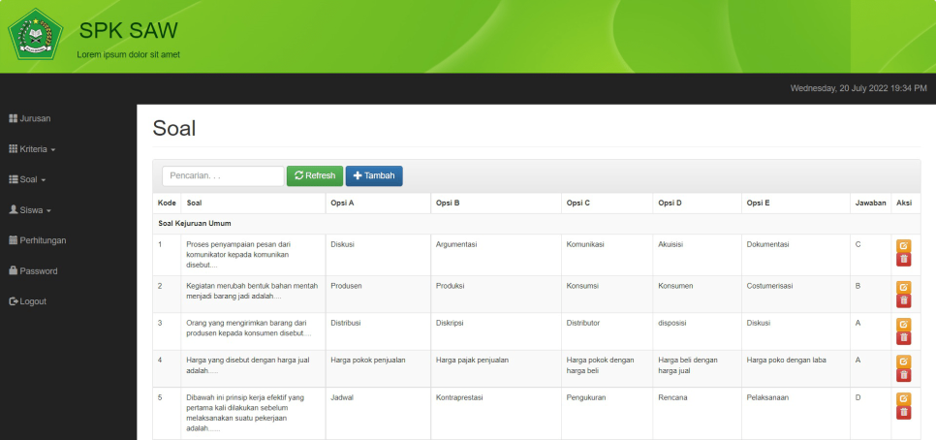
Task: Delete question 2 with trash icon
Action: pos(903,300)
